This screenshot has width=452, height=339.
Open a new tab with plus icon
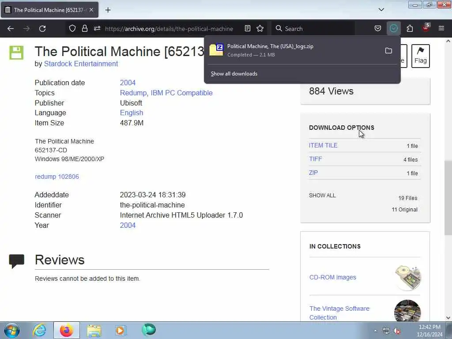108,10
